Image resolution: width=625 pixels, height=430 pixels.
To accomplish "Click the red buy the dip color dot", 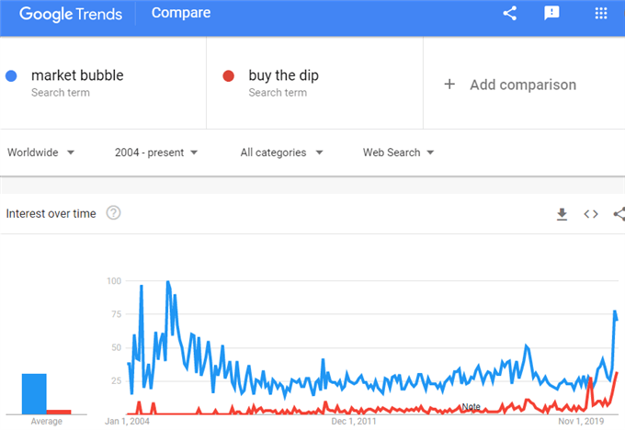I will (x=228, y=75).
